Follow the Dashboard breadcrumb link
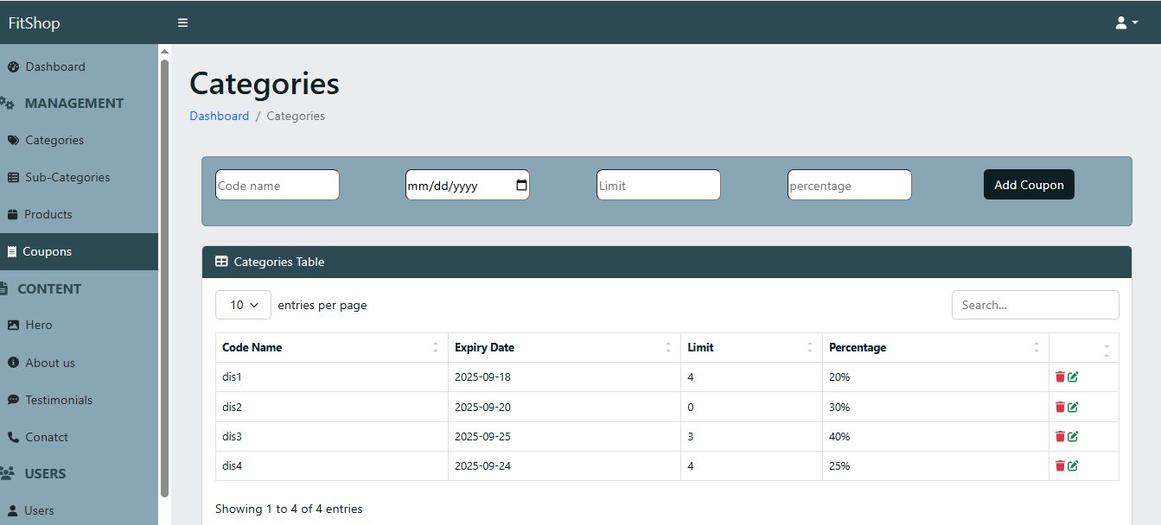Image resolution: width=1161 pixels, height=525 pixels. pos(219,116)
